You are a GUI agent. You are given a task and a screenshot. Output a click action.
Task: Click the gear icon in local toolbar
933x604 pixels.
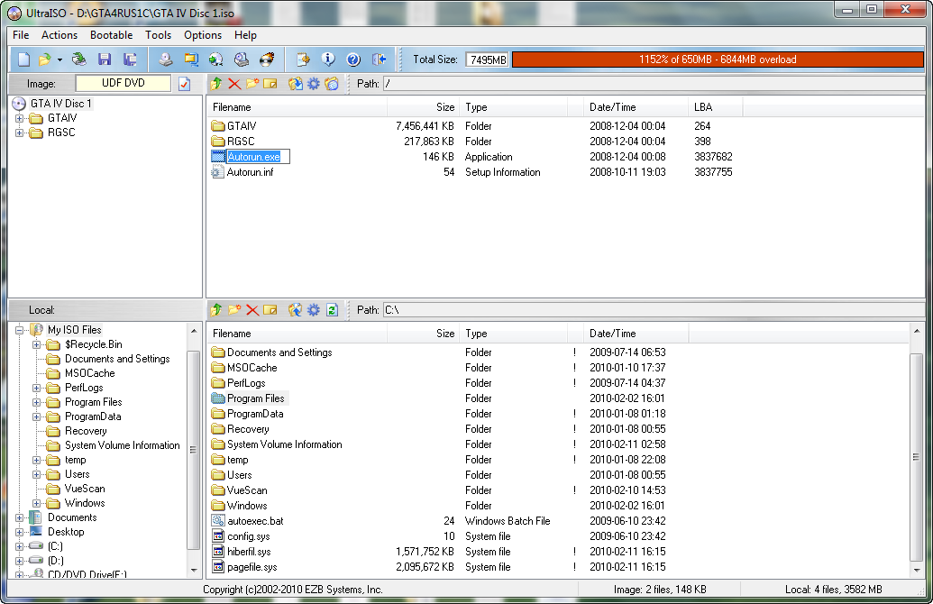[314, 310]
